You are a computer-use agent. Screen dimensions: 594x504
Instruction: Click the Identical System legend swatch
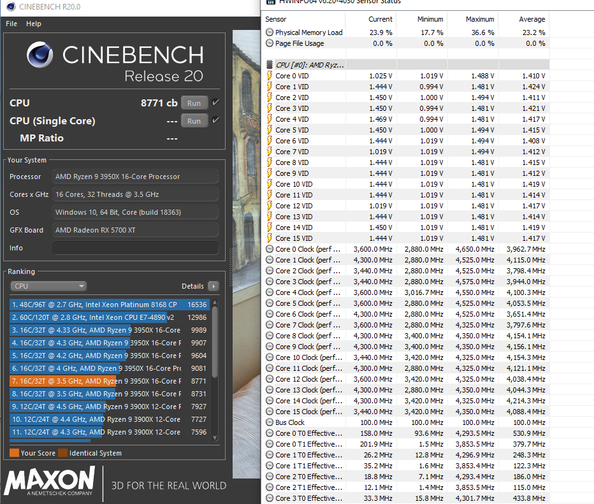click(x=63, y=453)
